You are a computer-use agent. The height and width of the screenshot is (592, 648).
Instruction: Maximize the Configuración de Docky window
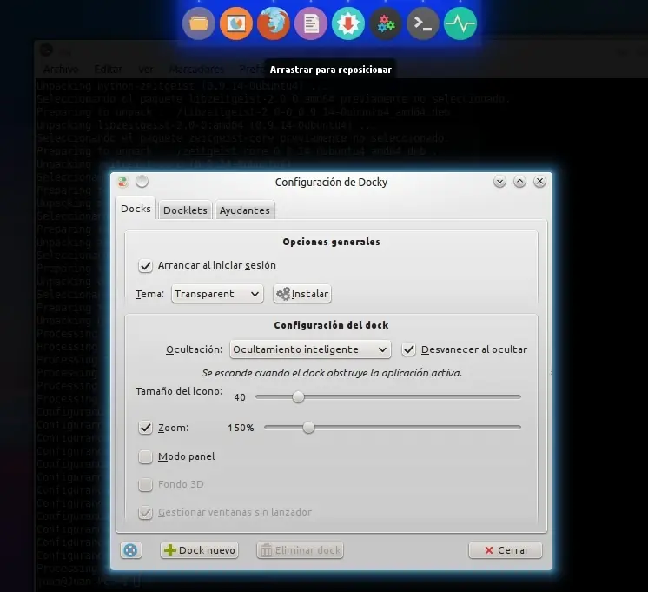tap(519, 181)
